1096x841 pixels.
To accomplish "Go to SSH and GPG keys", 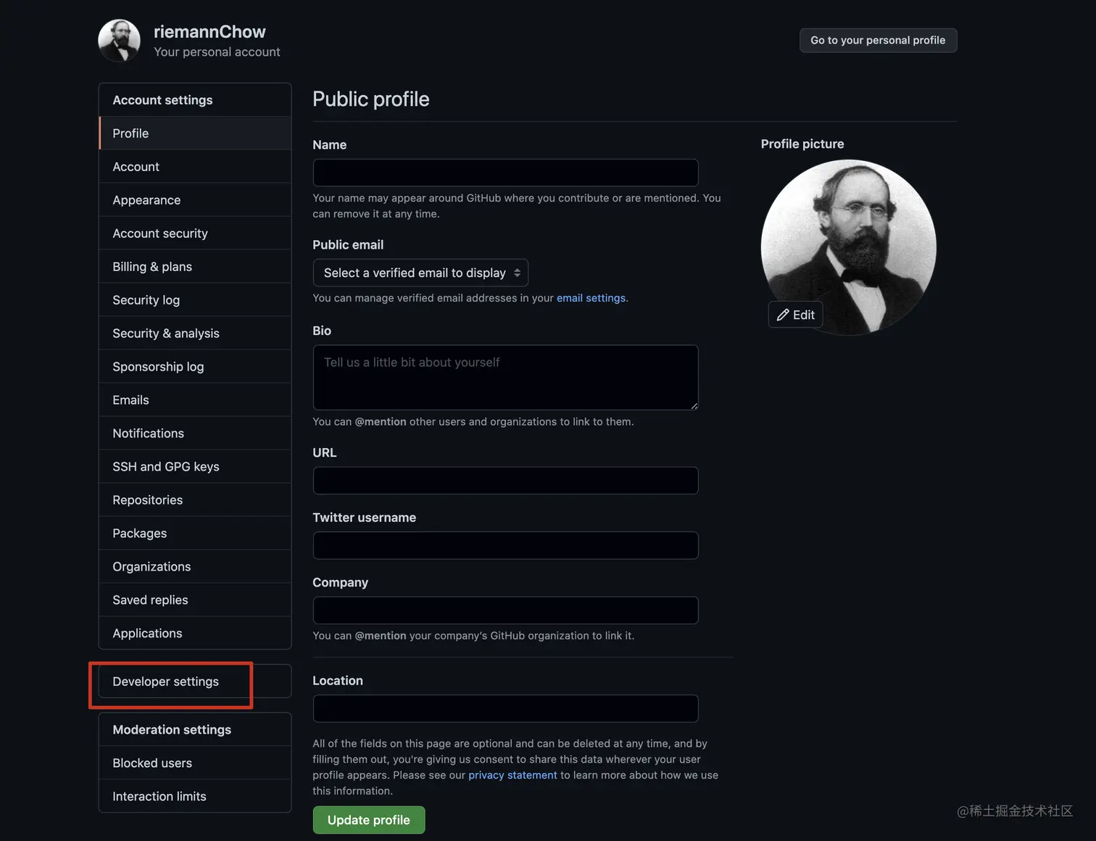I will tap(195, 467).
